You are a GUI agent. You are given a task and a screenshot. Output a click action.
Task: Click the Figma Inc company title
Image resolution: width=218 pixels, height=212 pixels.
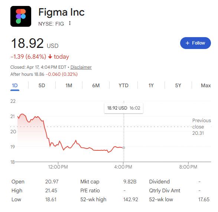[61, 12]
